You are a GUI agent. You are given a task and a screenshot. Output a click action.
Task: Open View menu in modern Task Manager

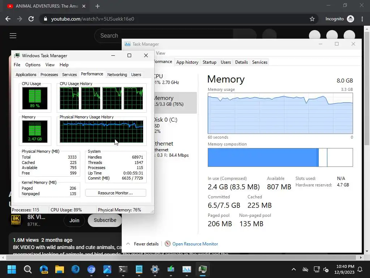[x=160, y=53]
